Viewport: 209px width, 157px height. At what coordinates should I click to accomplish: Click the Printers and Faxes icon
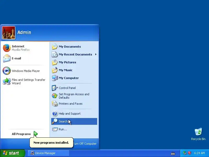[55, 104]
